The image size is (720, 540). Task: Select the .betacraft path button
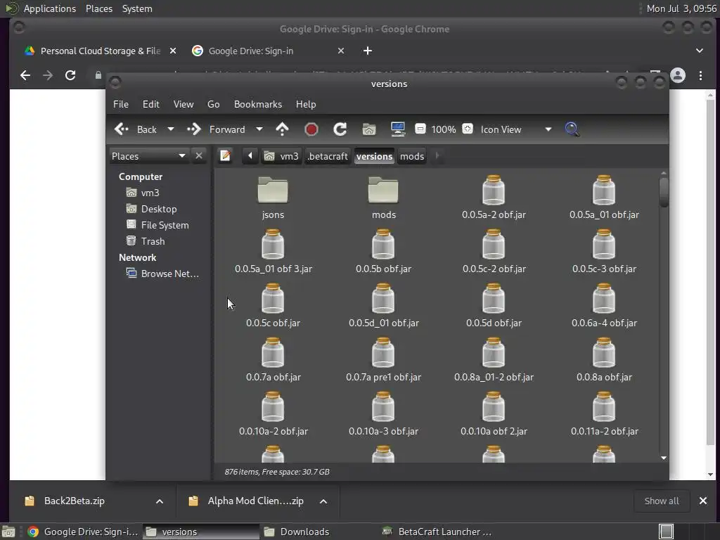point(328,156)
